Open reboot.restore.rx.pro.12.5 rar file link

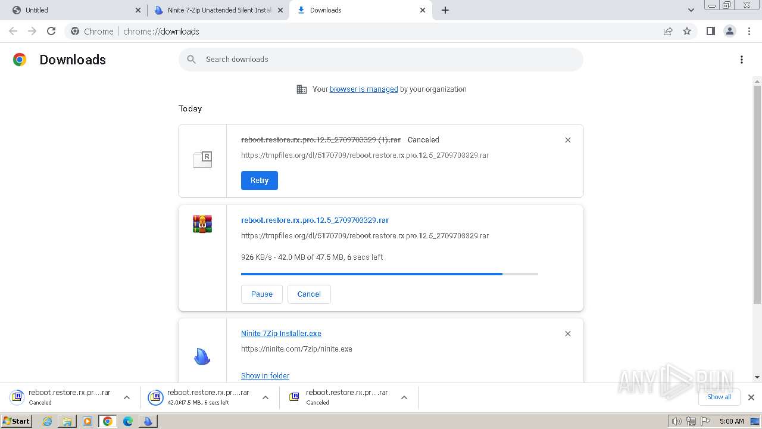pos(315,220)
